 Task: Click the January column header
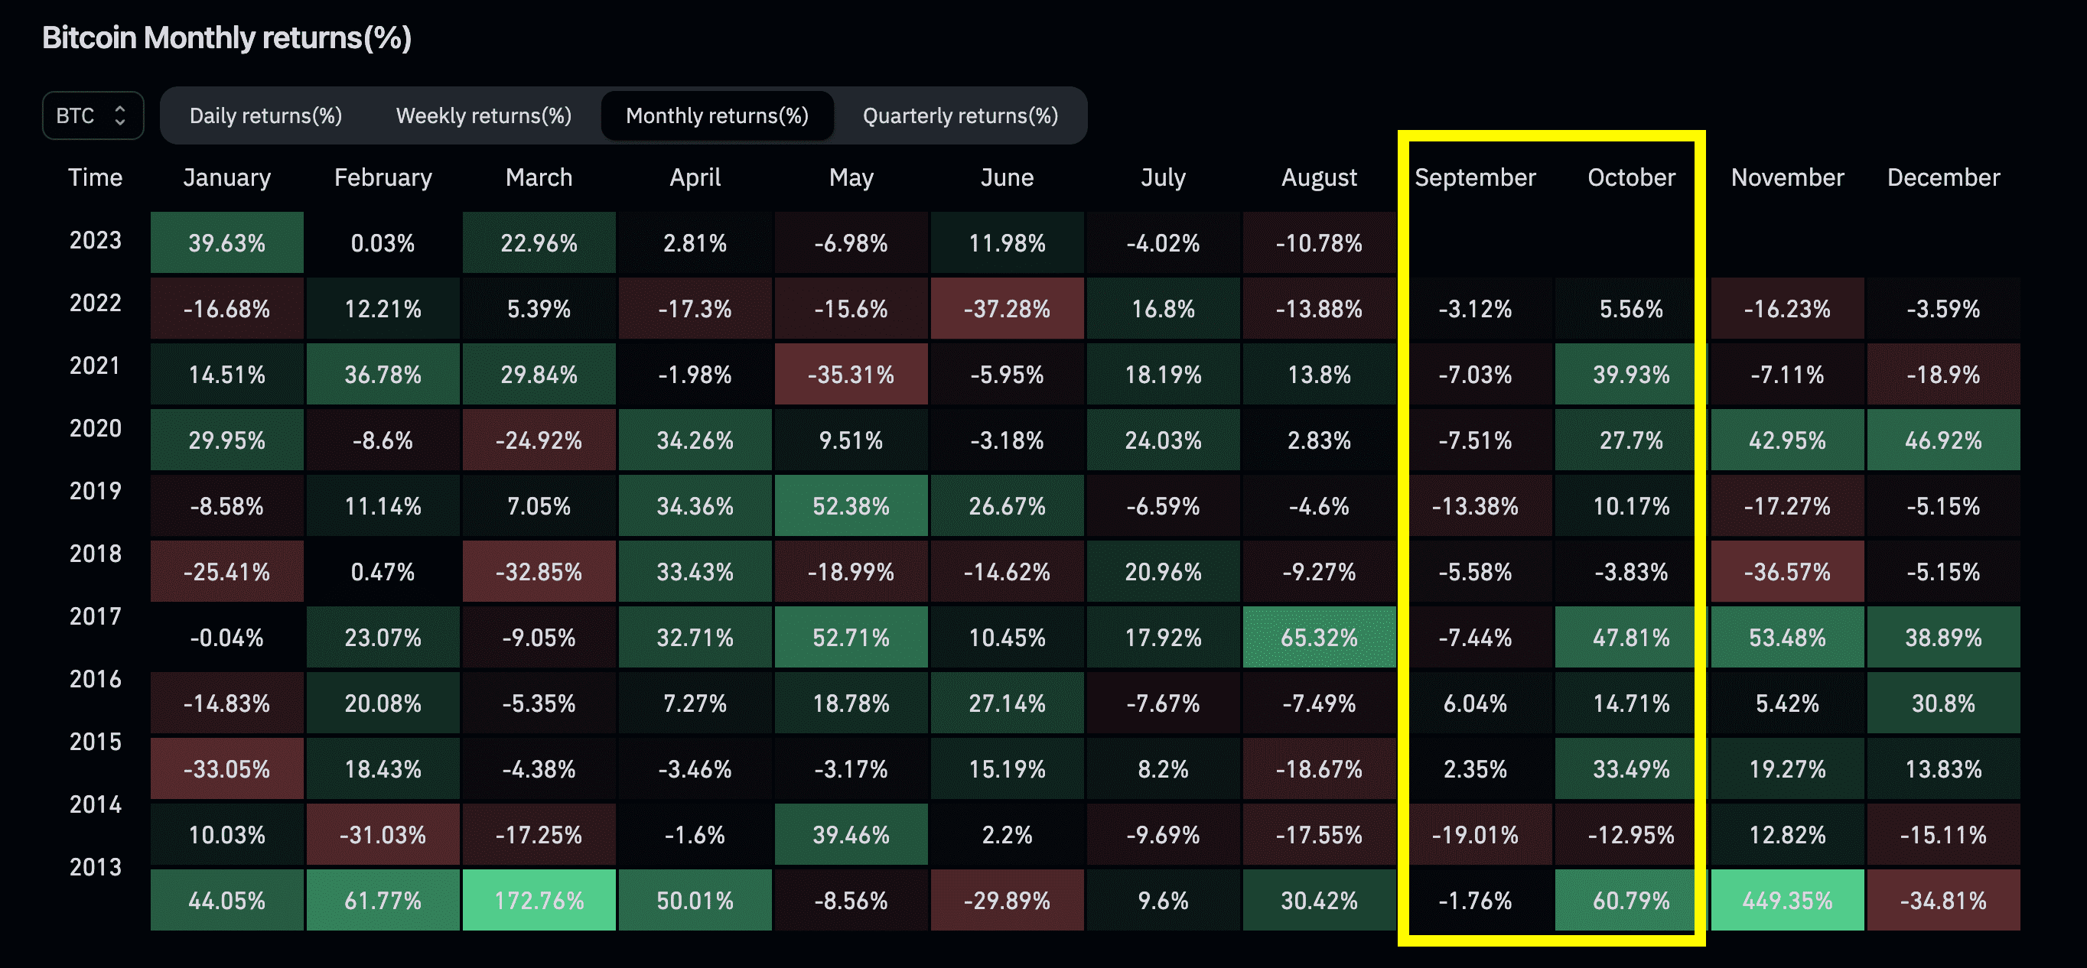click(227, 177)
